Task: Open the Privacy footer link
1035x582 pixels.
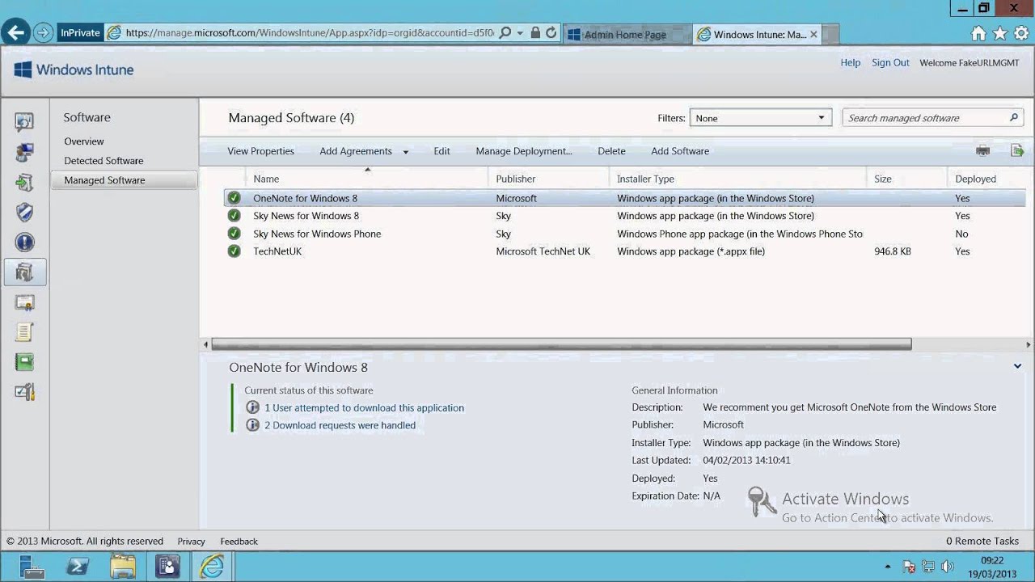Action: click(x=192, y=542)
